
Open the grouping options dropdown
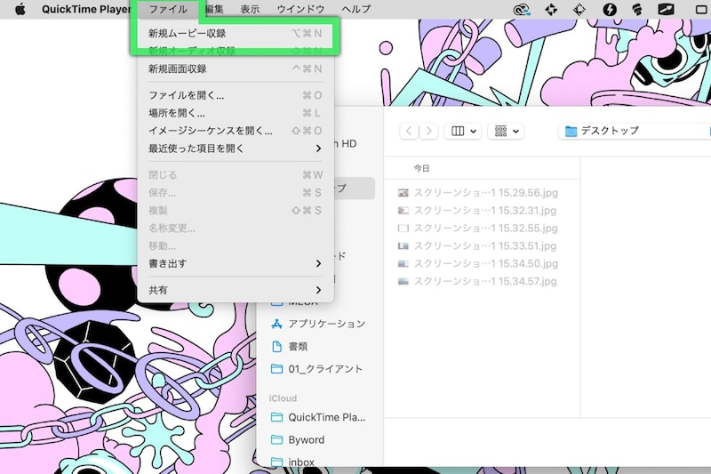point(506,131)
